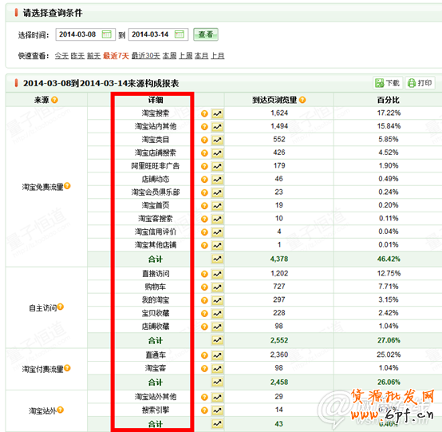Open trend chart for 淘宝搜索 row
Viewport: 442px width, 432px height.
pos(217,113)
